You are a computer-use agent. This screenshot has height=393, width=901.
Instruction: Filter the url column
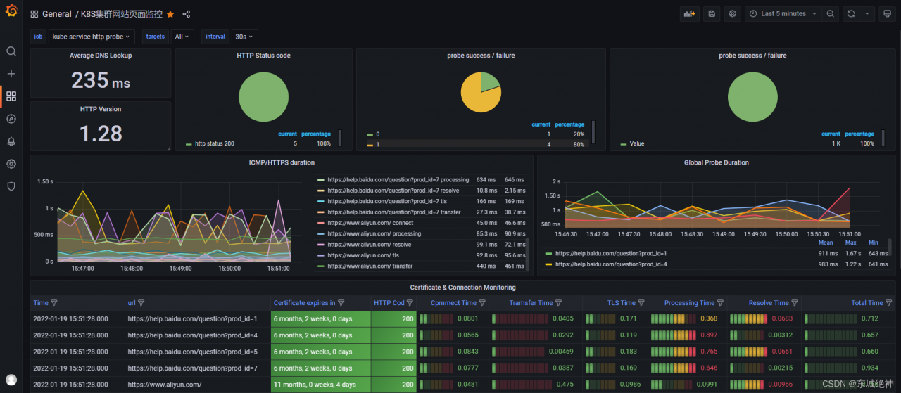[141, 303]
